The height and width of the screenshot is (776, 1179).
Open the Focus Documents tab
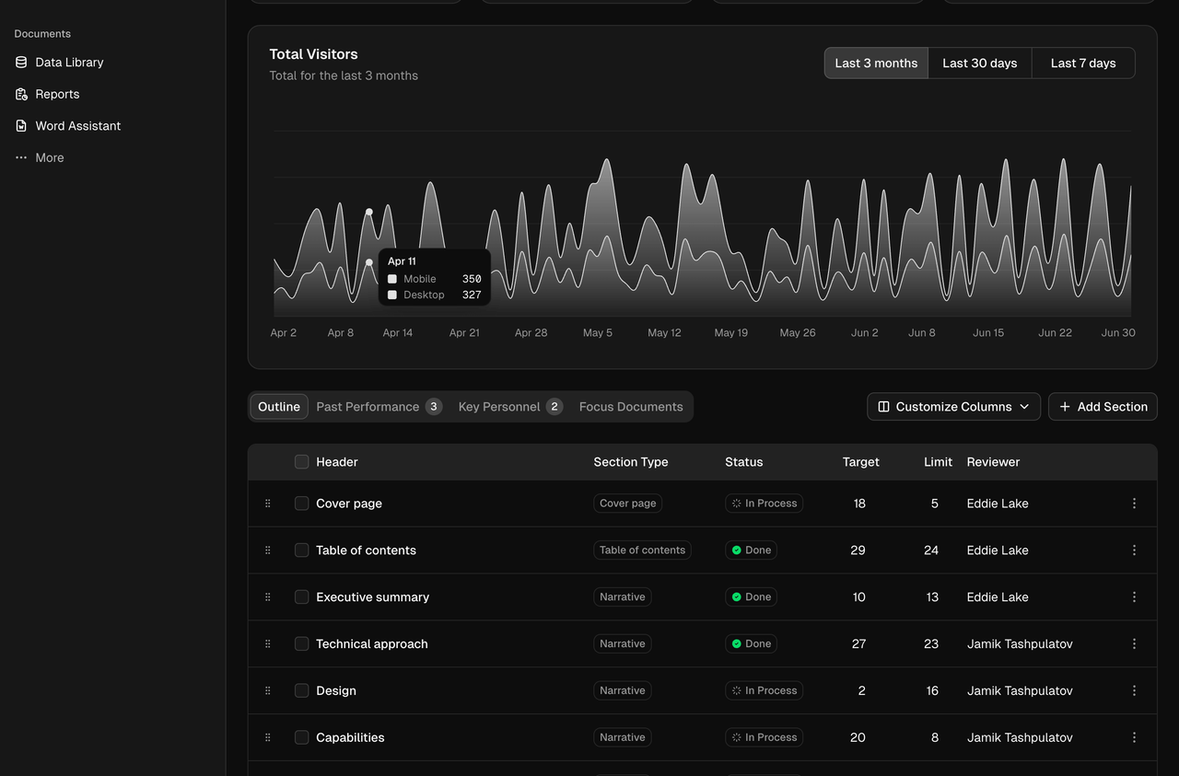(631, 406)
